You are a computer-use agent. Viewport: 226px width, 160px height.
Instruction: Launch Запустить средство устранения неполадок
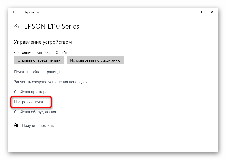click(x=51, y=82)
